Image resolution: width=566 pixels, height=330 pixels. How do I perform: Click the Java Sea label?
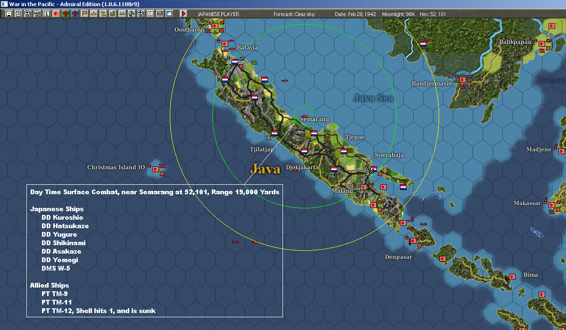coord(373,98)
